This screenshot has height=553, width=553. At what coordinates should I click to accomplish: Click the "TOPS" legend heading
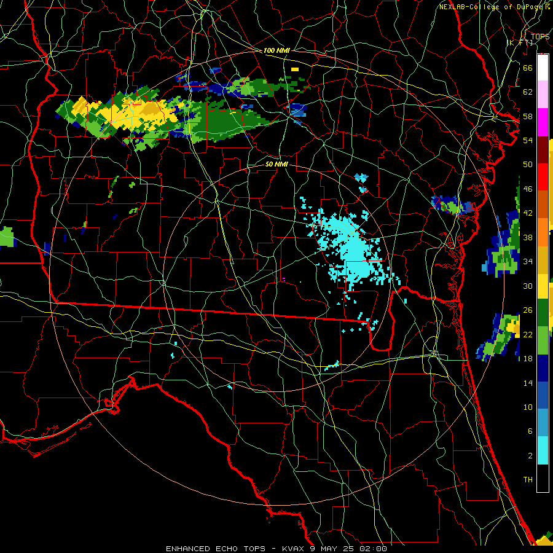point(540,36)
